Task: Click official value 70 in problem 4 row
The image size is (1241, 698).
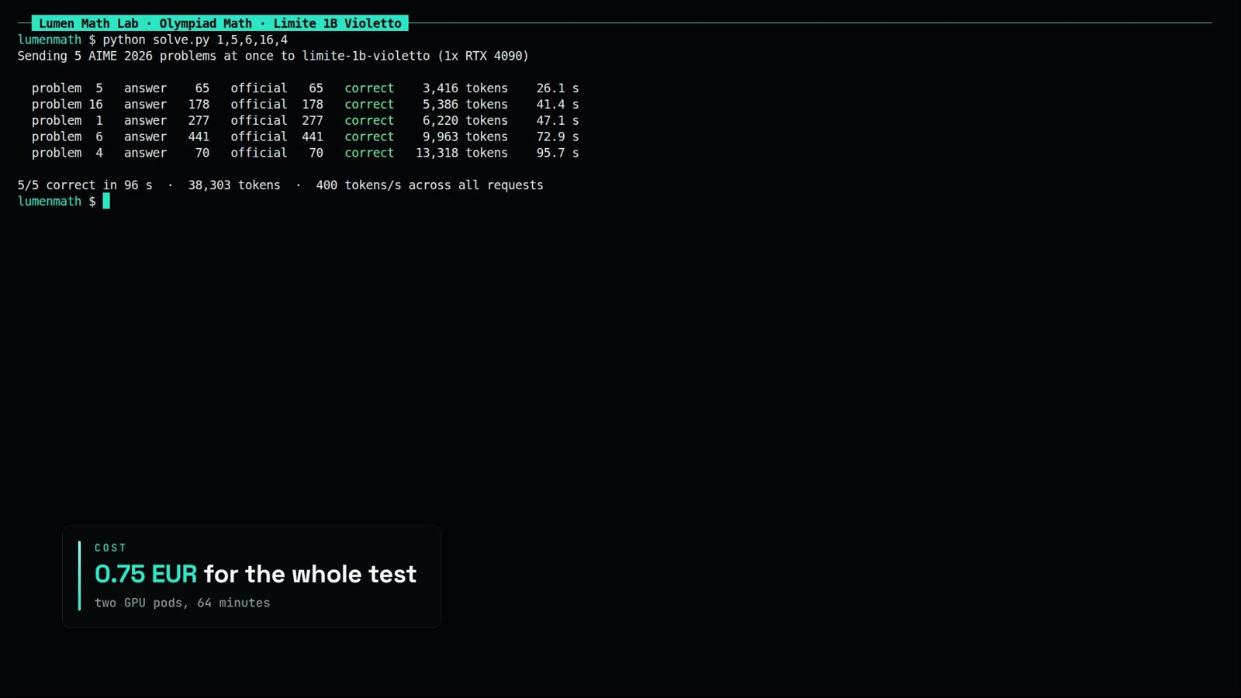Action: tap(316, 153)
